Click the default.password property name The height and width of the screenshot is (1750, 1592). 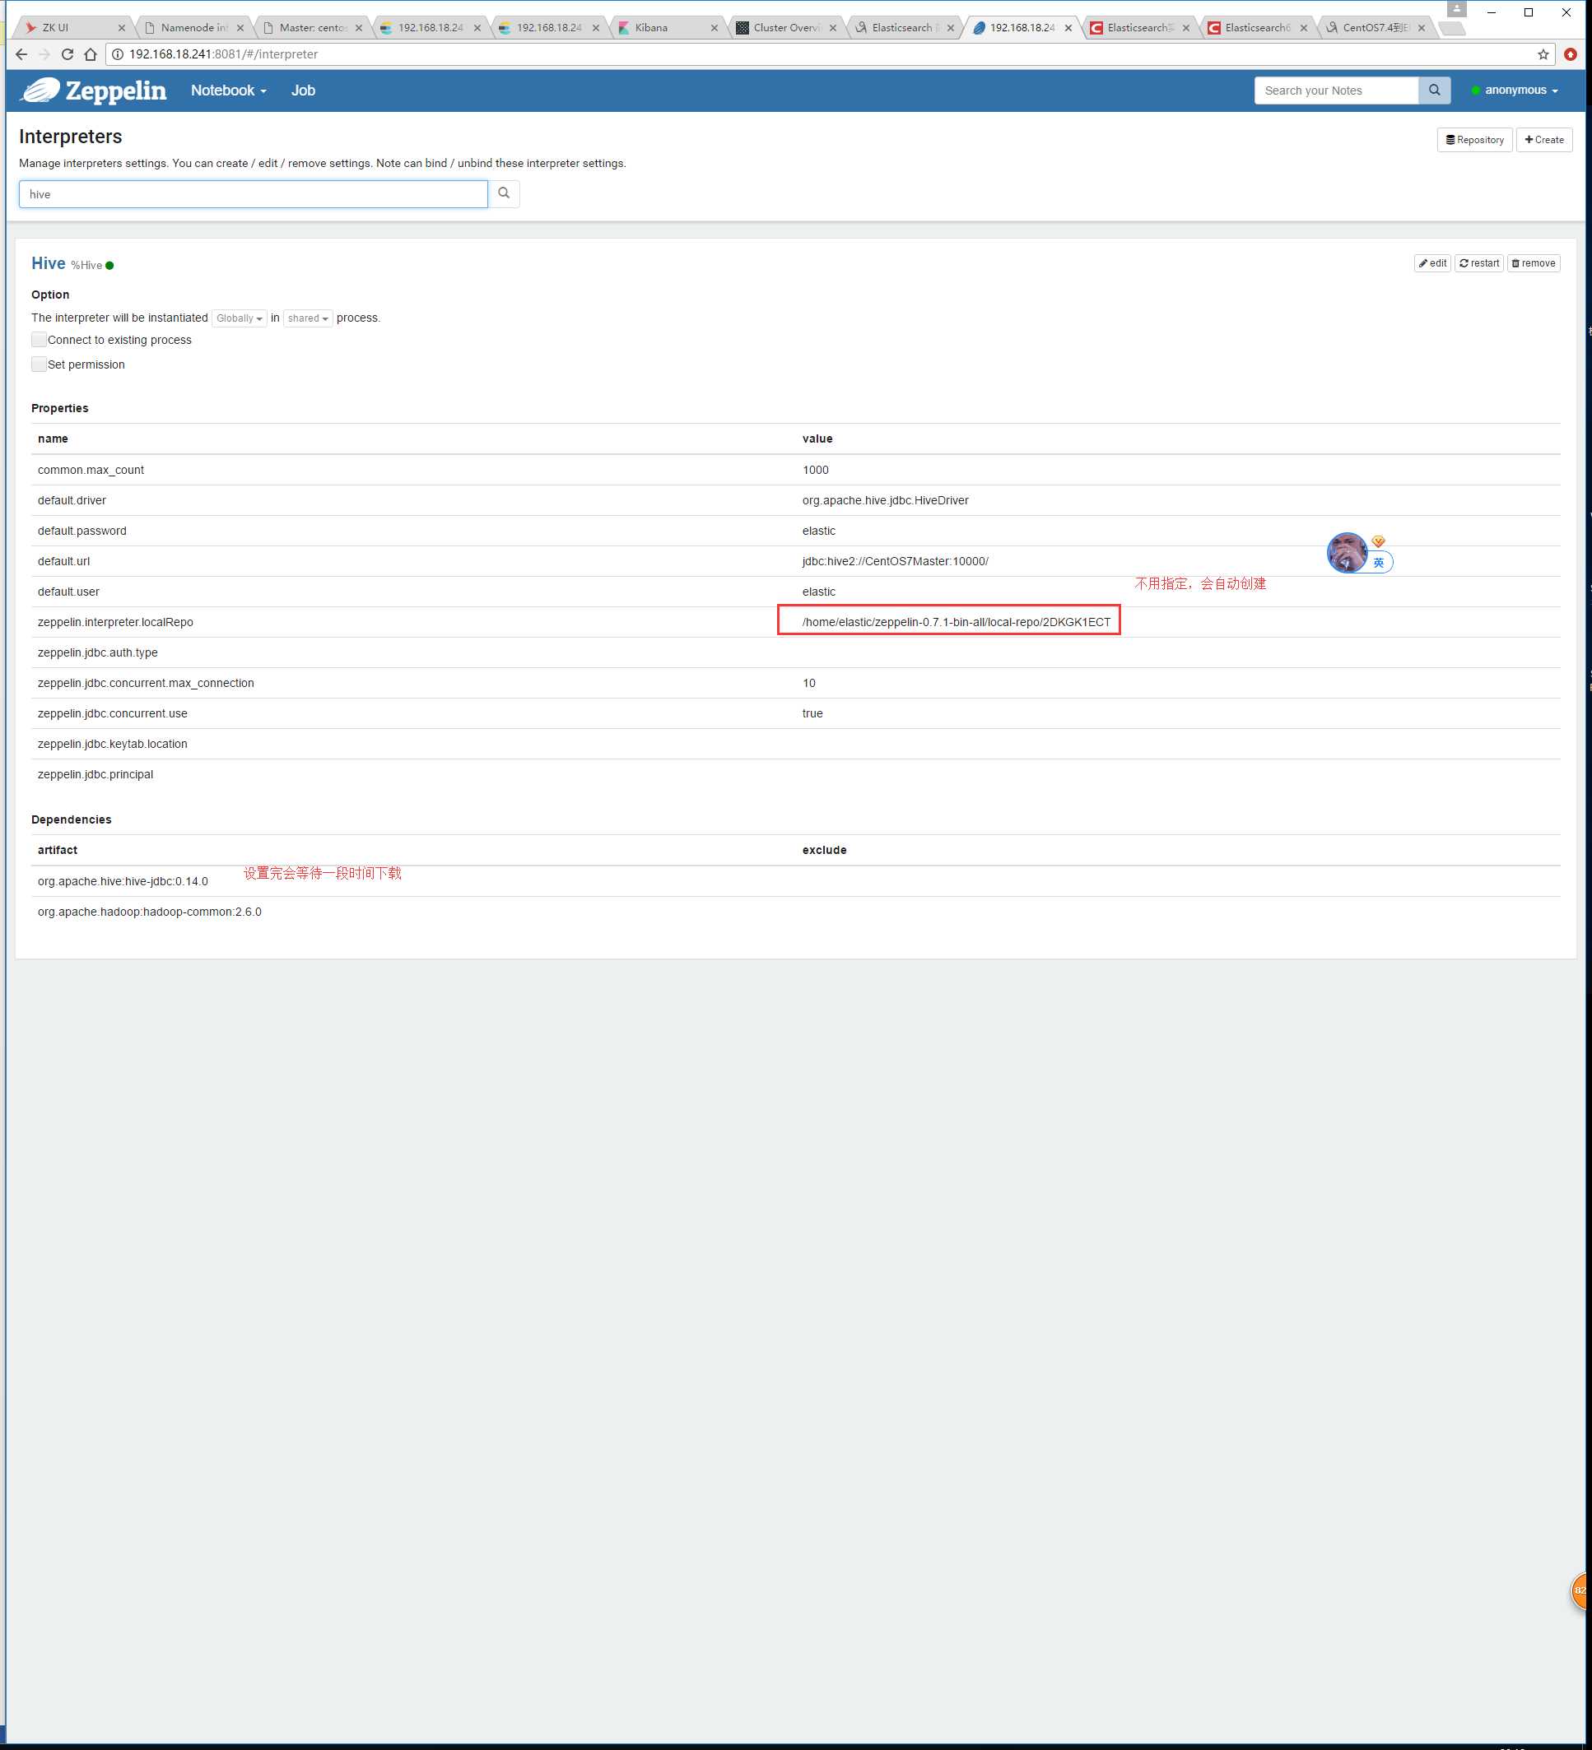click(81, 531)
